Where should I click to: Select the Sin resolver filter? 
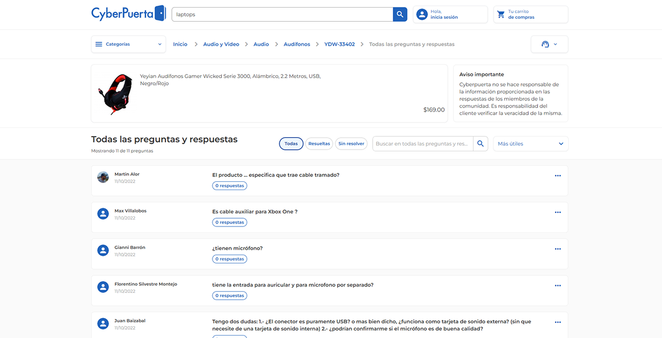point(351,144)
